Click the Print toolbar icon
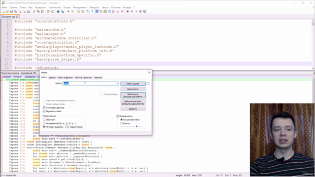 (29, 11)
